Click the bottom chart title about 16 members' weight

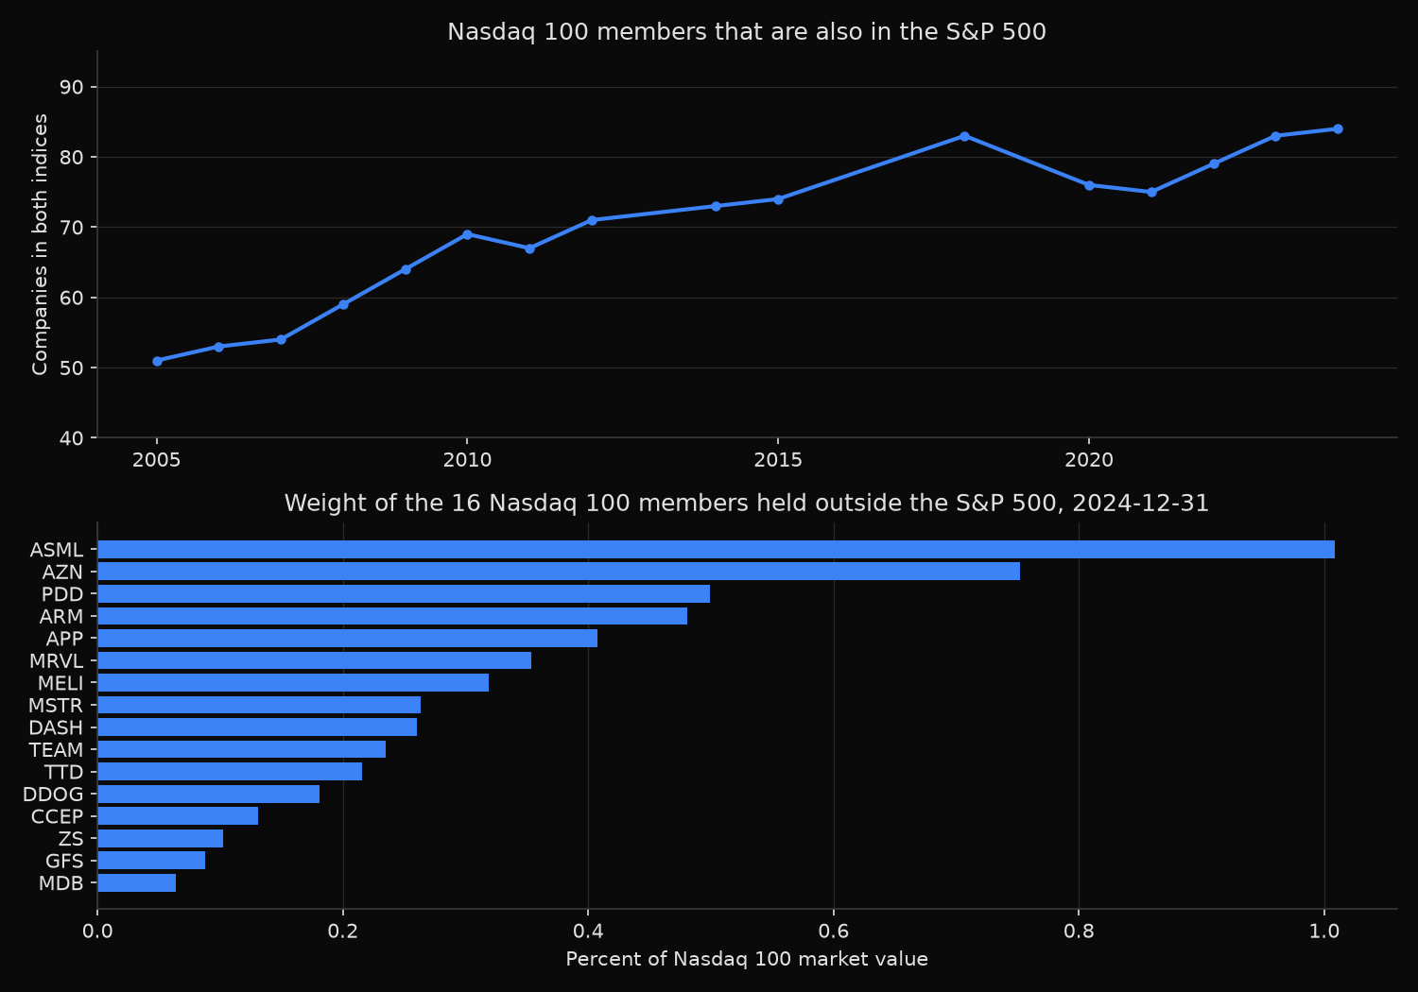[x=747, y=504]
